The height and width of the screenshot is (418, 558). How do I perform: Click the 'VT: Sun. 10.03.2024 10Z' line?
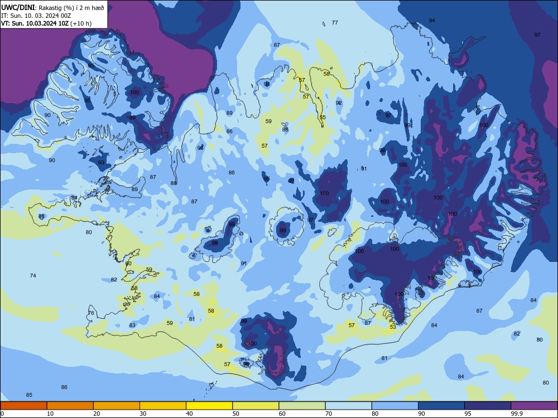35,23
